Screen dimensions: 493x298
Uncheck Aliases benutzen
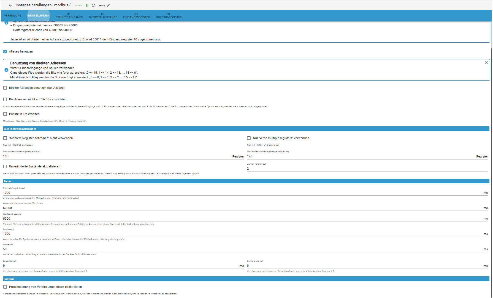[x=5, y=51]
